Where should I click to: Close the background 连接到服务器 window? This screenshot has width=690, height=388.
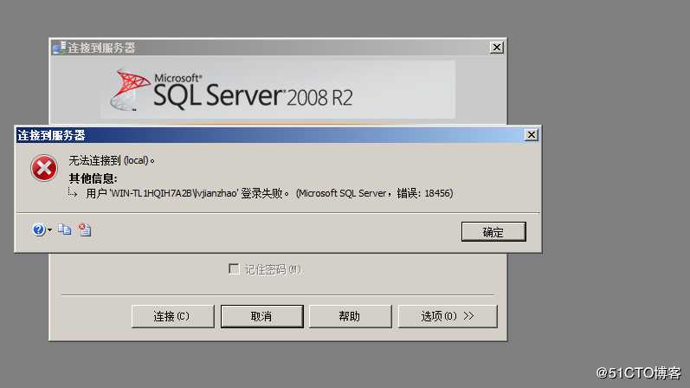tap(496, 47)
